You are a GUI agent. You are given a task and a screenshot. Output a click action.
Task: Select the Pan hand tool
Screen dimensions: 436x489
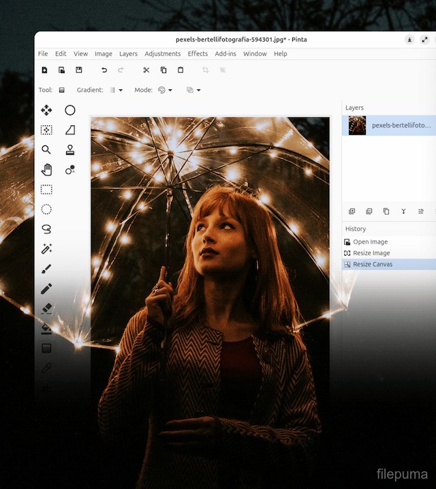point(46,169)
